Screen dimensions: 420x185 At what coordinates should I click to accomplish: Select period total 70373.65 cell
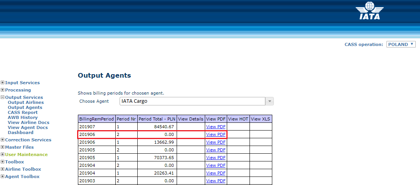(157, 157)
